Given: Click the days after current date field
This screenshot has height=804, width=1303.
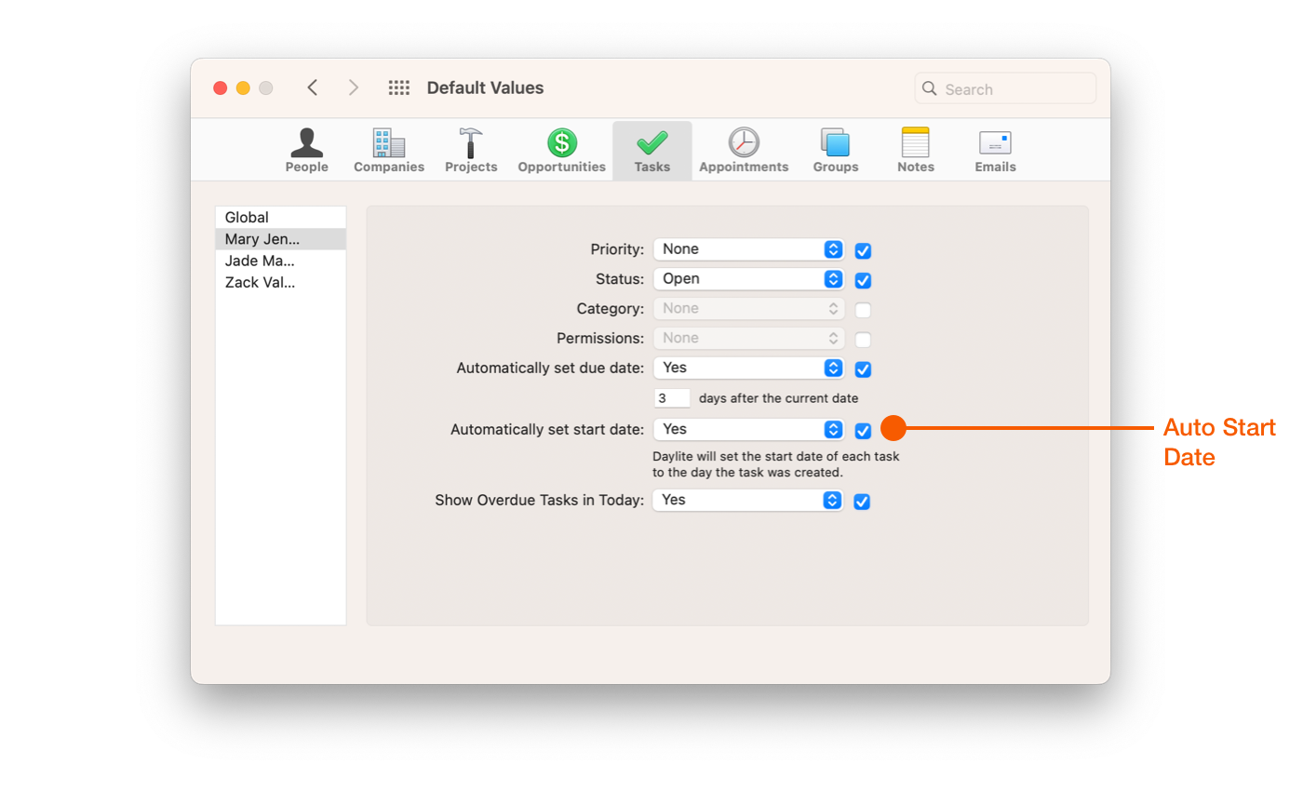Looking at the screenshot, I should [x=672, y=398].
